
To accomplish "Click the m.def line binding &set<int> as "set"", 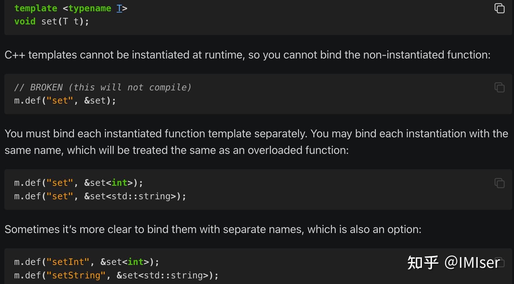I will pos(78,183).
